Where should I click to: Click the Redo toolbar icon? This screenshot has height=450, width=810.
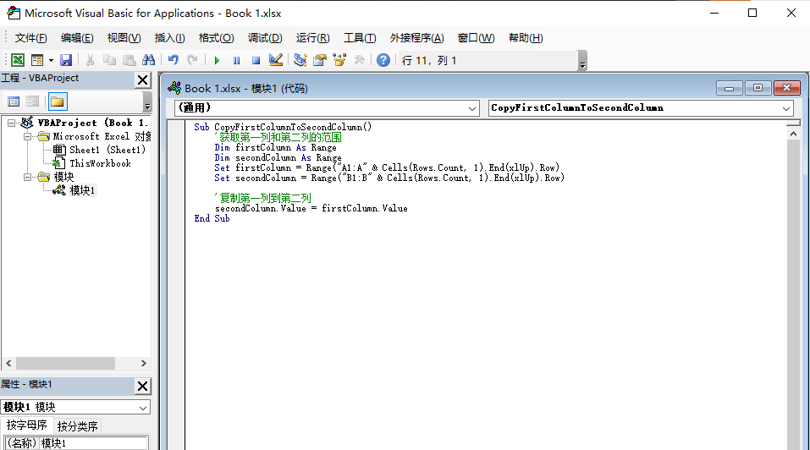(x=192, y=60)
